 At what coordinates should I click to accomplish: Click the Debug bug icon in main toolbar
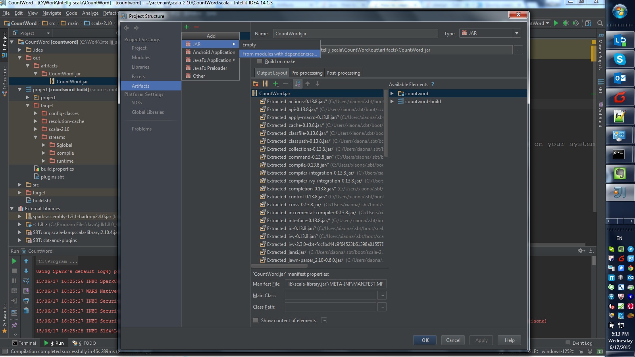coord(566,23)
